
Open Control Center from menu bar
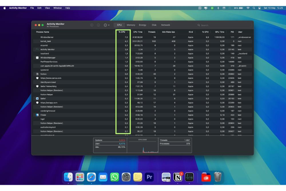click(260, 8)
